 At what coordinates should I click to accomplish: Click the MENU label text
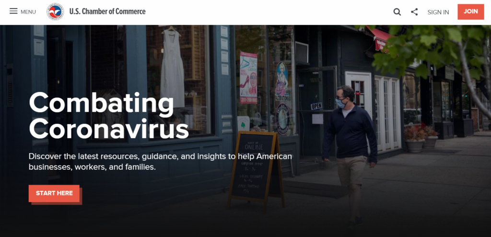[28, 12]
